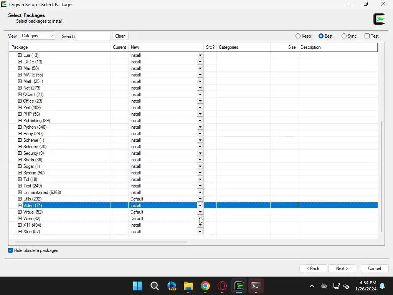Click the Categories column header
This screenshot has width=393, height=295.
tap(243, 47)
